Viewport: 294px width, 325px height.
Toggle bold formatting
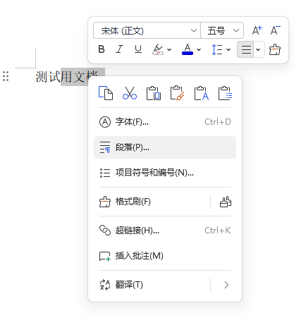(x=102, y=49)
